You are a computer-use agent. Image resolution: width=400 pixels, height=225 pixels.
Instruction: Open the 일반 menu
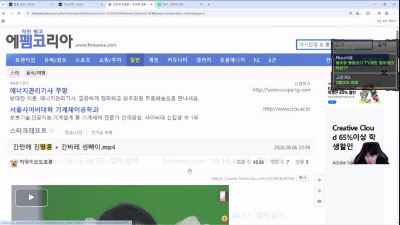(x=135, y=60)
